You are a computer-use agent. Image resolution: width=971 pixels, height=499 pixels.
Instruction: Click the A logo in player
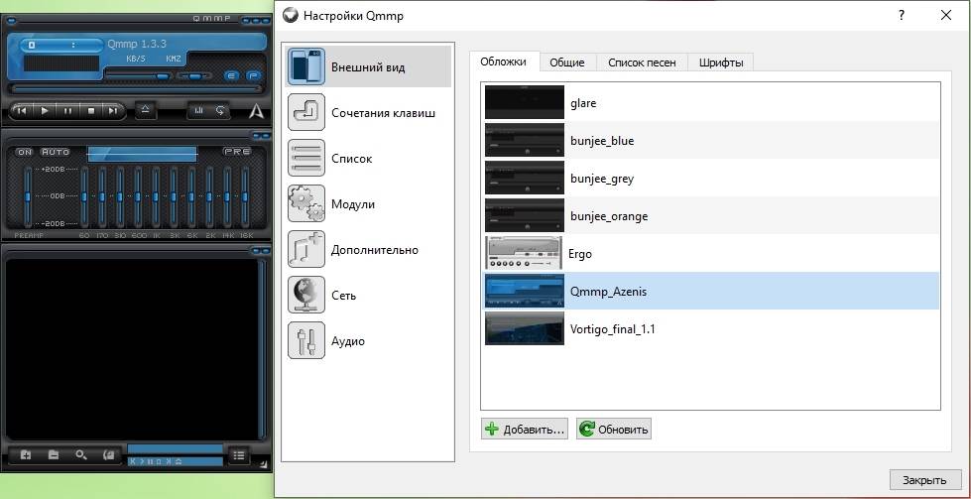point(257,111)
